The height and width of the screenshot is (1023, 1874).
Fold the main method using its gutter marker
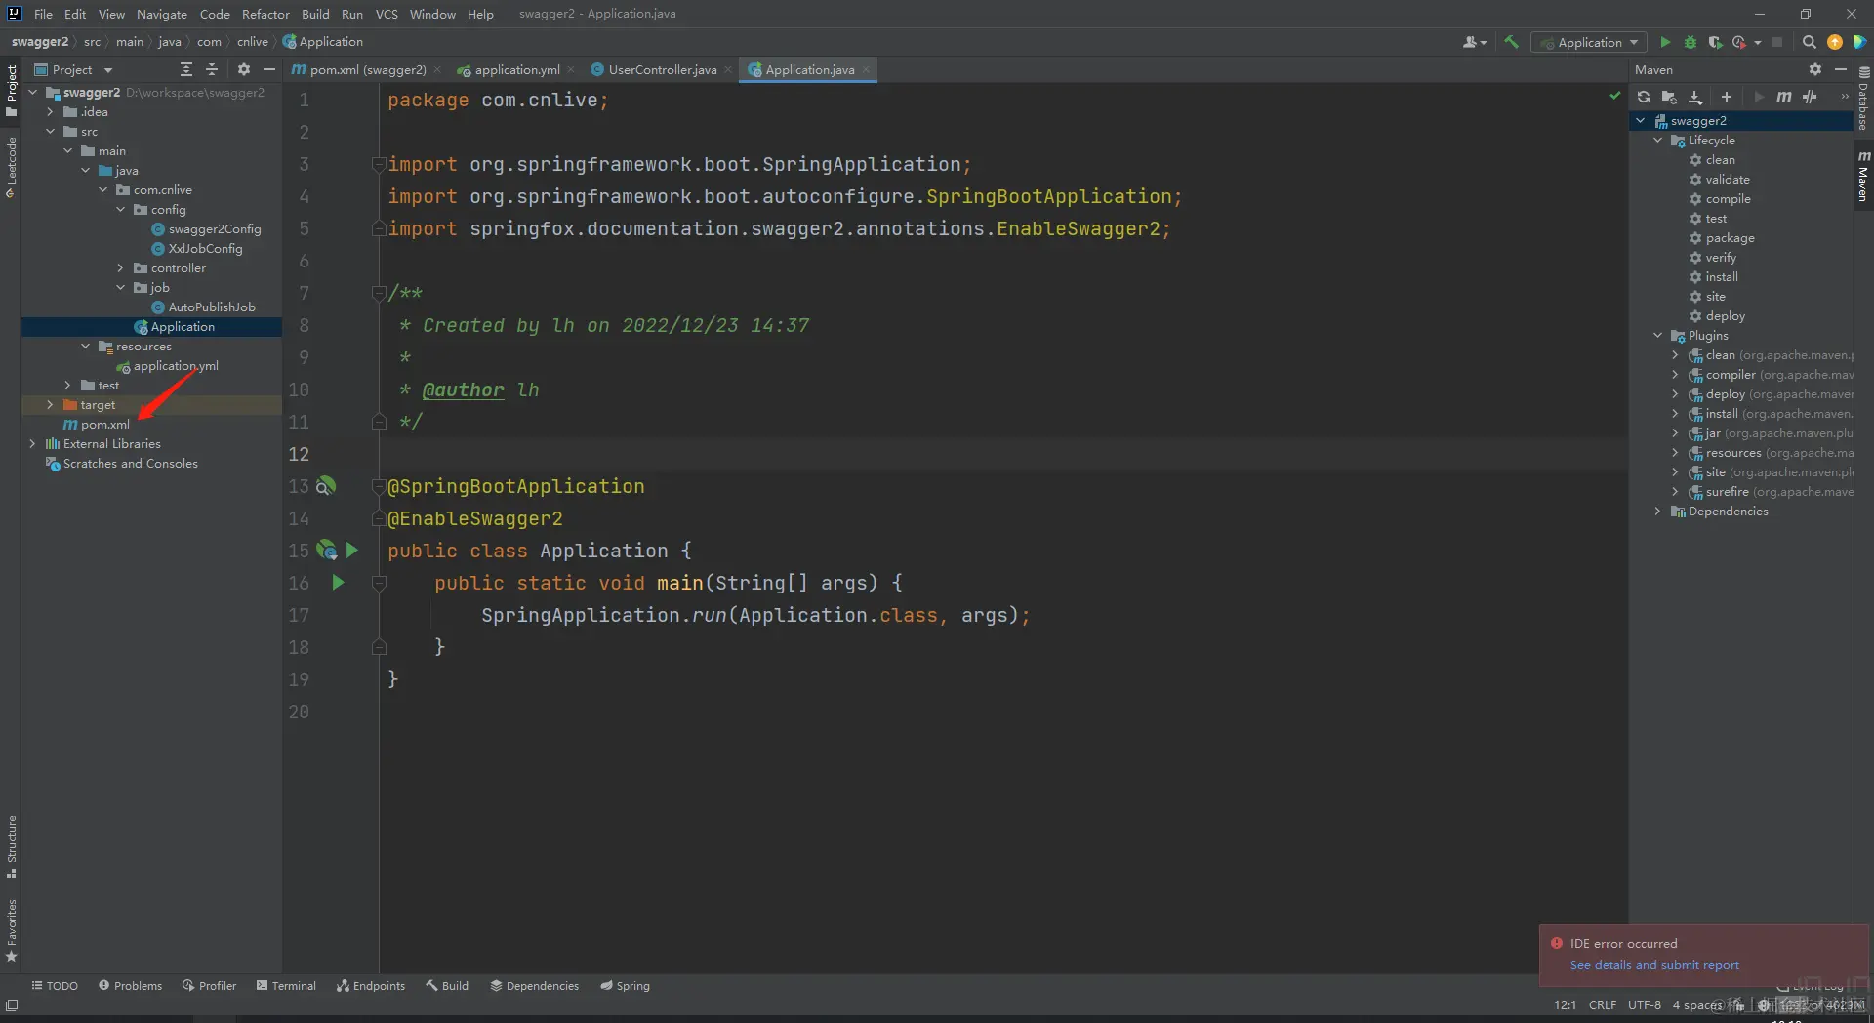coord(379,583)
